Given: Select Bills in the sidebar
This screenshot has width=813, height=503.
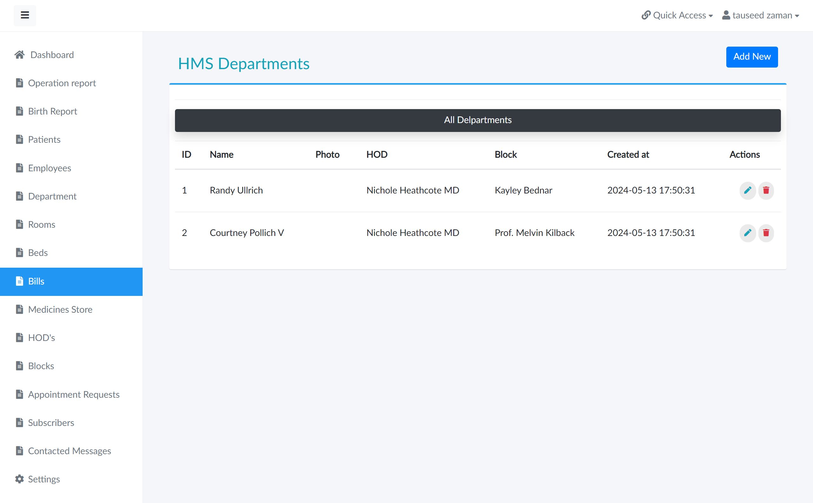Looking at the screenshot, I should [x=36, y=281].
